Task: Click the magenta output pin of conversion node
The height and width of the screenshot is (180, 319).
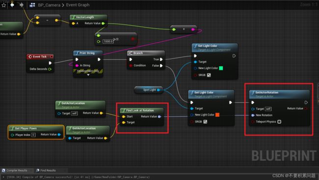Action: [x=193, y=30]
